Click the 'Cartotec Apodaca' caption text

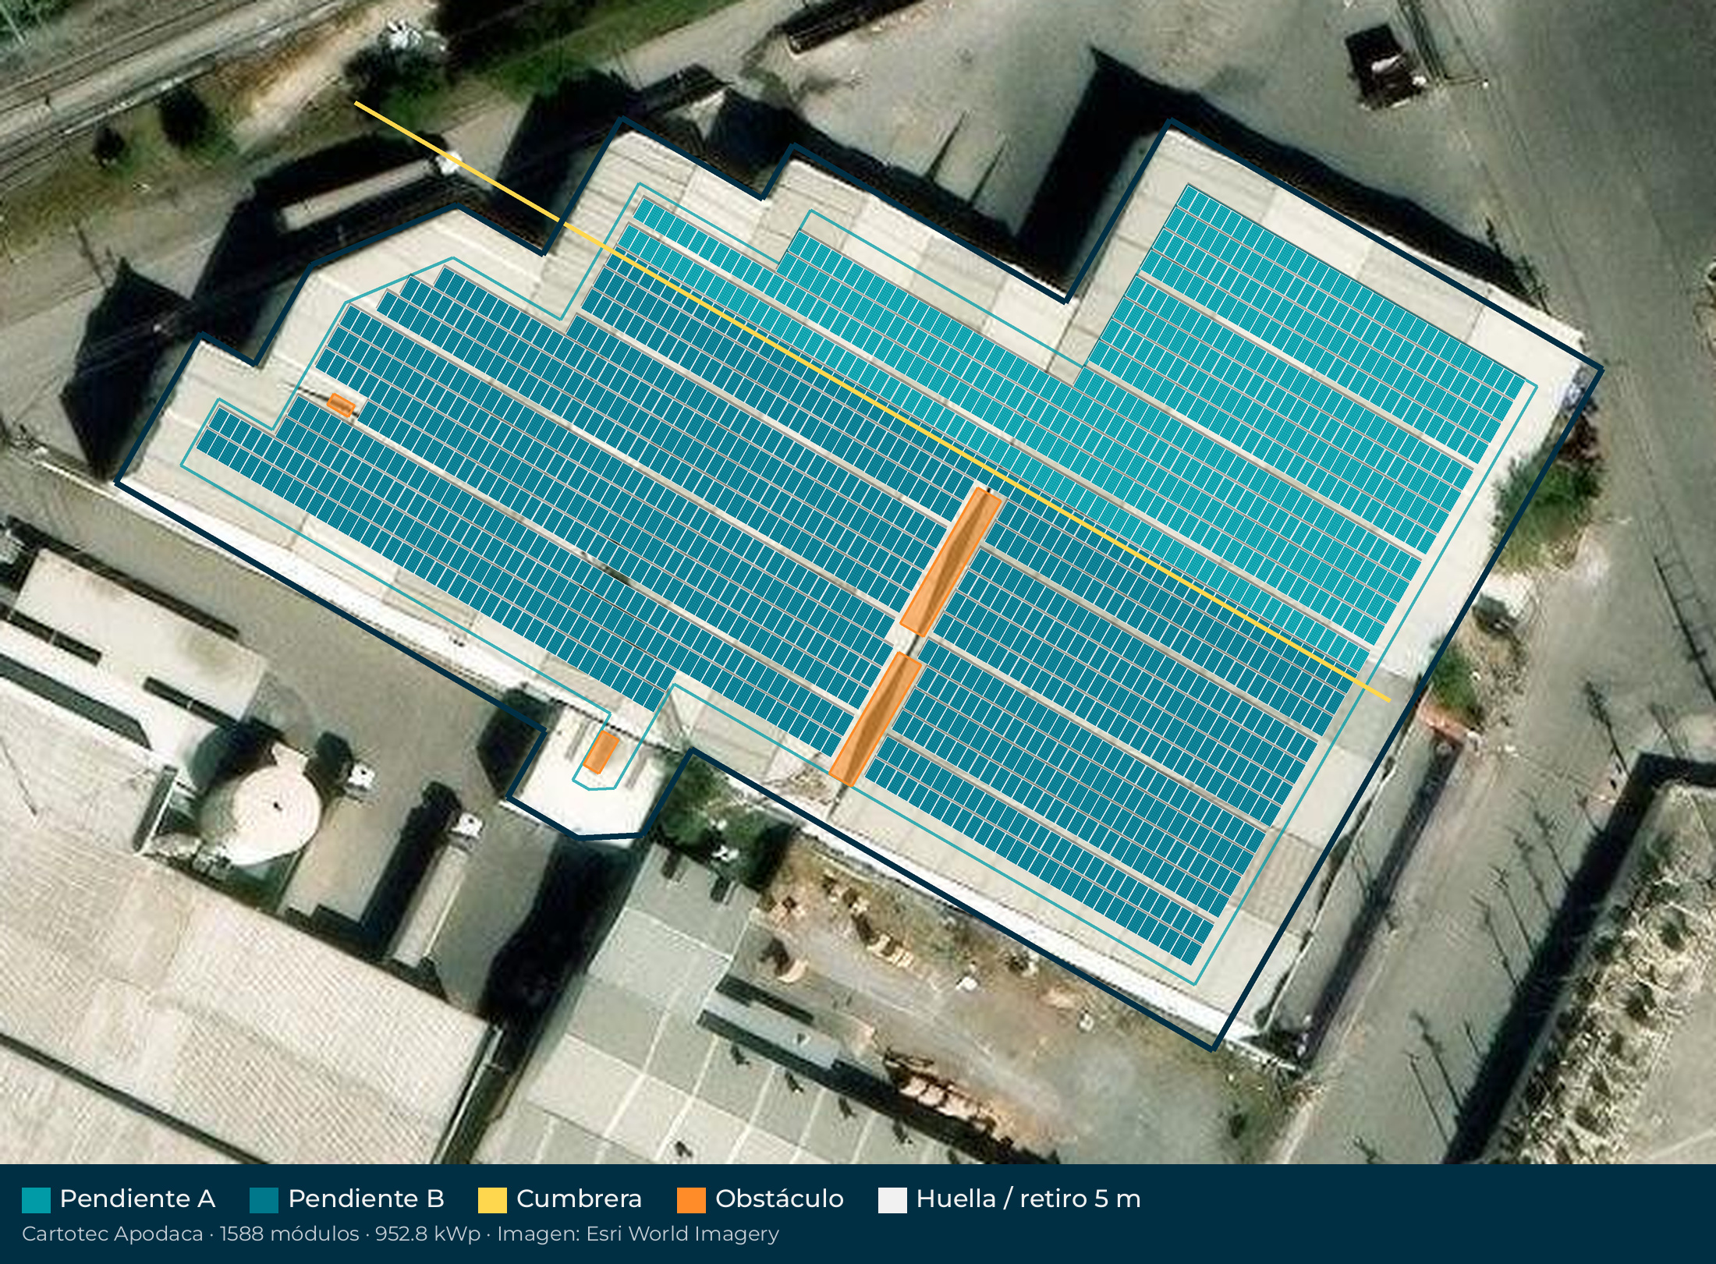(x=112, y=1234)
